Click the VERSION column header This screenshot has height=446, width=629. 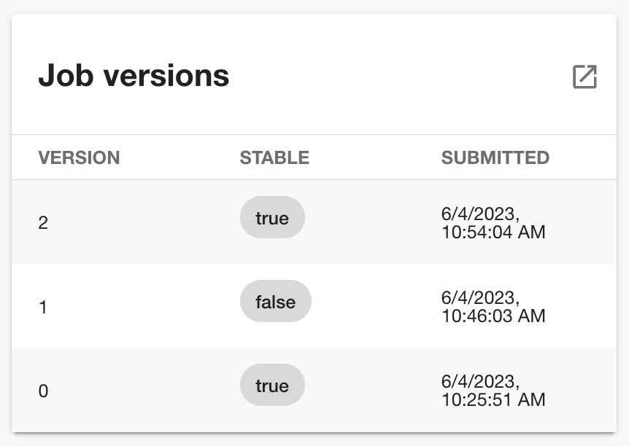coord(79,157)
